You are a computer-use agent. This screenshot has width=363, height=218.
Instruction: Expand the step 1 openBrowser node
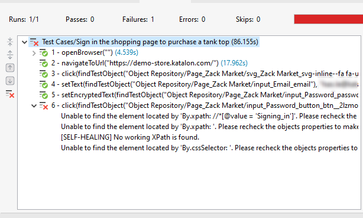[34, 53]
